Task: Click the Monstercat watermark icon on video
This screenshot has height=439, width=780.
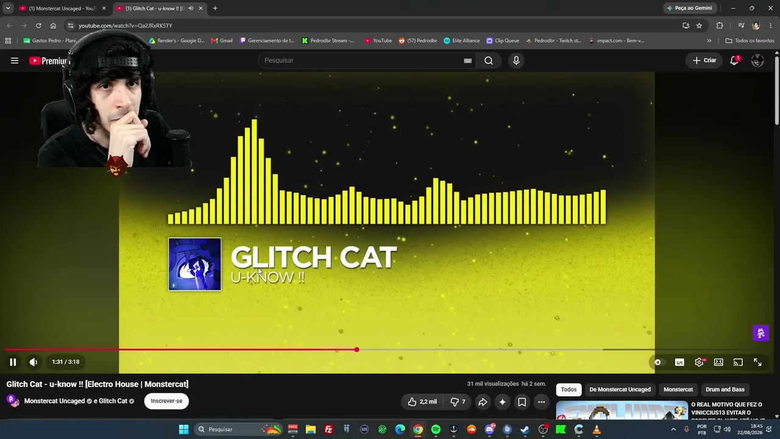Action: tap(760, 333)
